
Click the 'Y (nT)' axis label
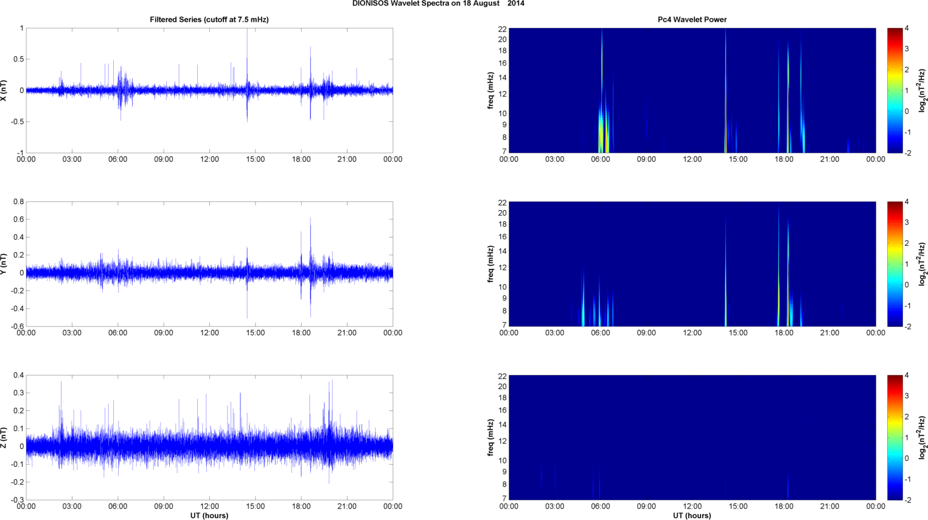pos(4,264)
